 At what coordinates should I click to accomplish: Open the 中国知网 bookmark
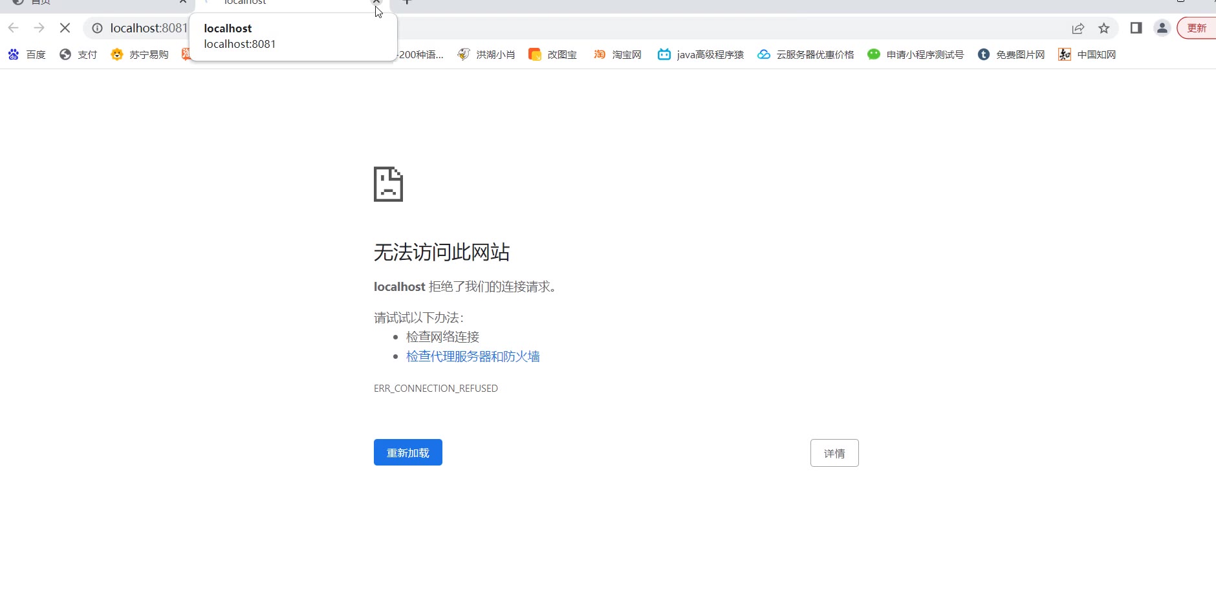coord(1087,54)
